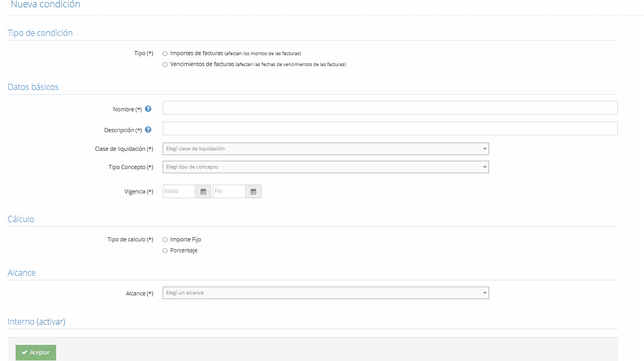644x361 pixels.
Task: Click the Tipo de condición section heading
Action: pyautogui.click(x=40, y=33)
